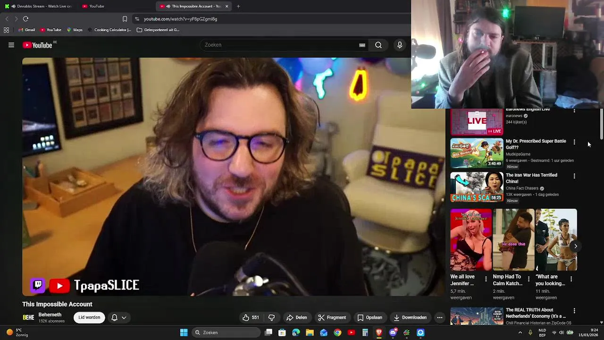Screen dimensions: 604x340
Task: Open the YouTube guide hamburger menu
Action: coord(11,45)
